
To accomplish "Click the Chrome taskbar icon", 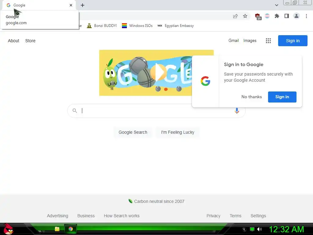I will tap(71, 229).
